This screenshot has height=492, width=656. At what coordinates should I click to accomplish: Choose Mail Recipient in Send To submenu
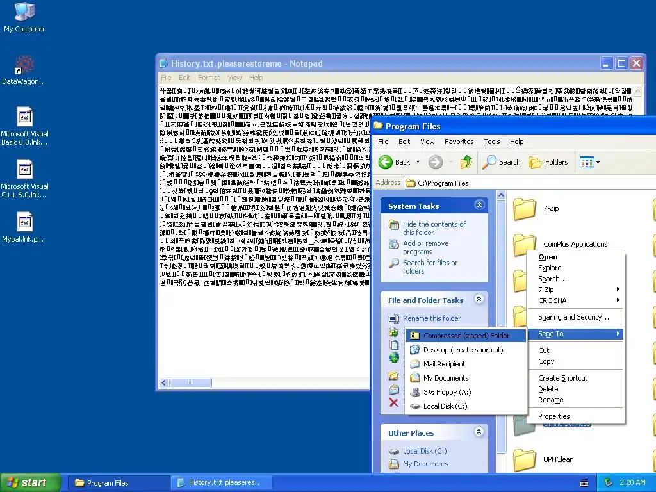pos(466,364)
